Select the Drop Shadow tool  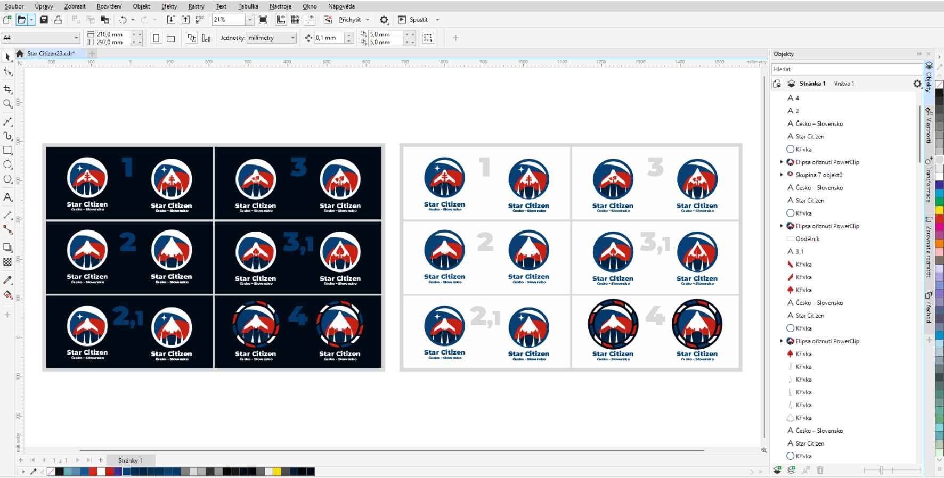click(x=7, y=248)
